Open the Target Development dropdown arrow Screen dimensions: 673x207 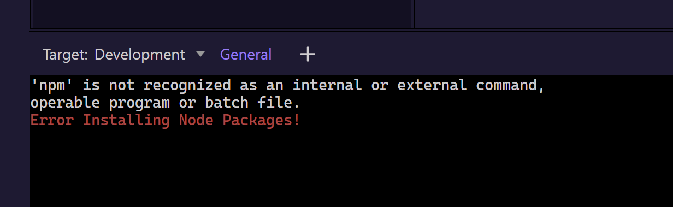(x=200, y=54)
